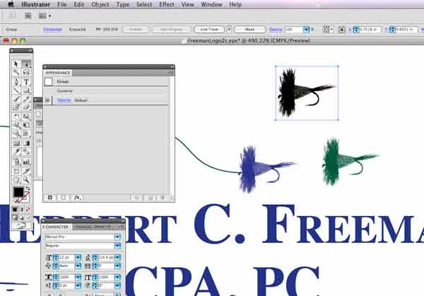Select the Direct Selection tool
Screen dimensions: 424x296
click(x=26, y=64)
